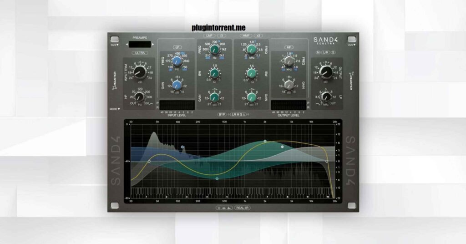Enable the x3 frequency multiplier button

[x=258, y=36]
